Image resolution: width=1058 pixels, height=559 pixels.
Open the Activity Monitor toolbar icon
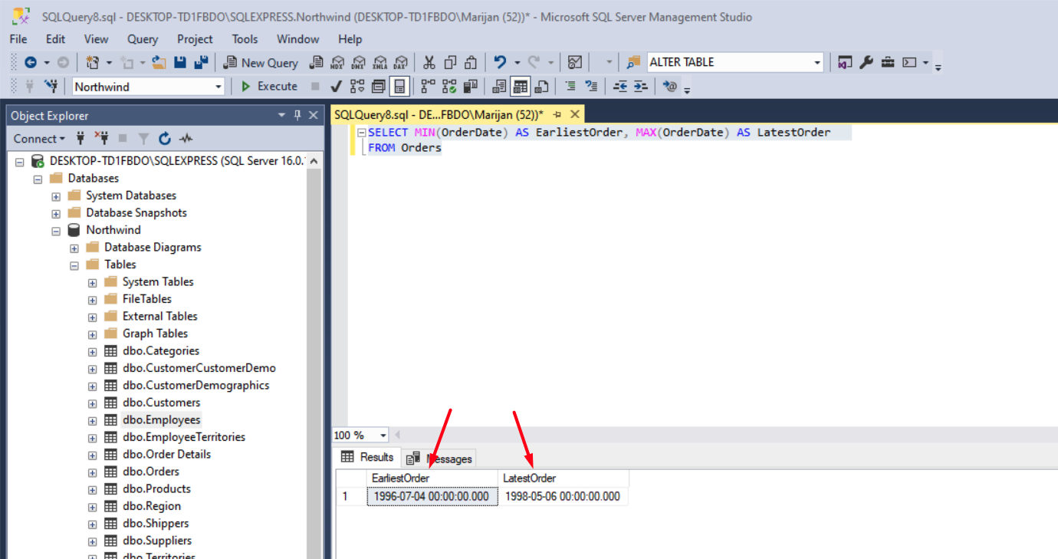coord(575,63)
